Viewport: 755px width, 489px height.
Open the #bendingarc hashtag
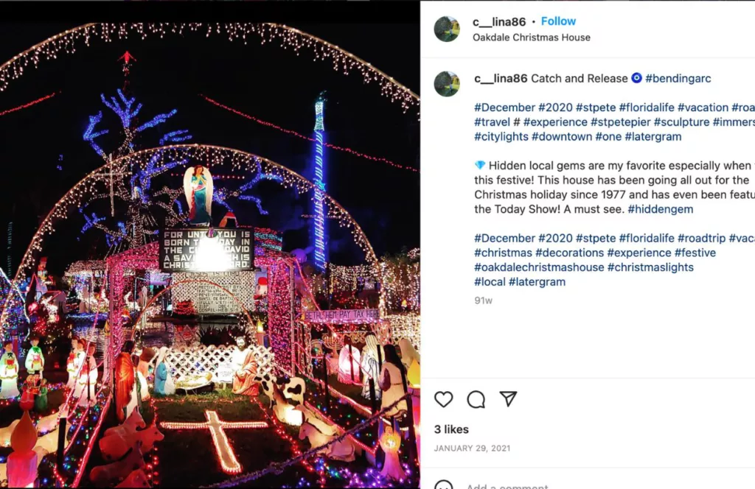[x=678, y=78]
